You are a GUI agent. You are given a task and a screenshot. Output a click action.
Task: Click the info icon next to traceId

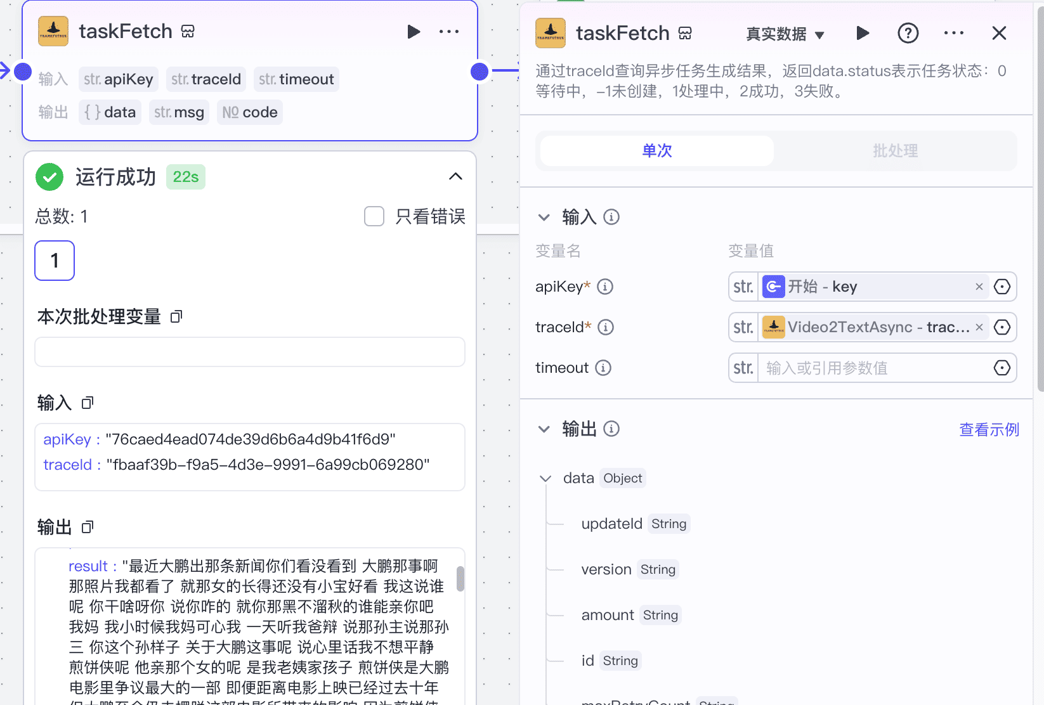tap(606, 327)
